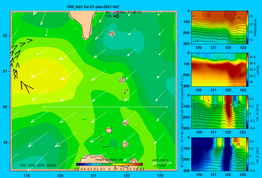This screenshot has height=178, width=262.
Task: Click the '26' contour label in temperature panel
Action: (x=239, y=18)
